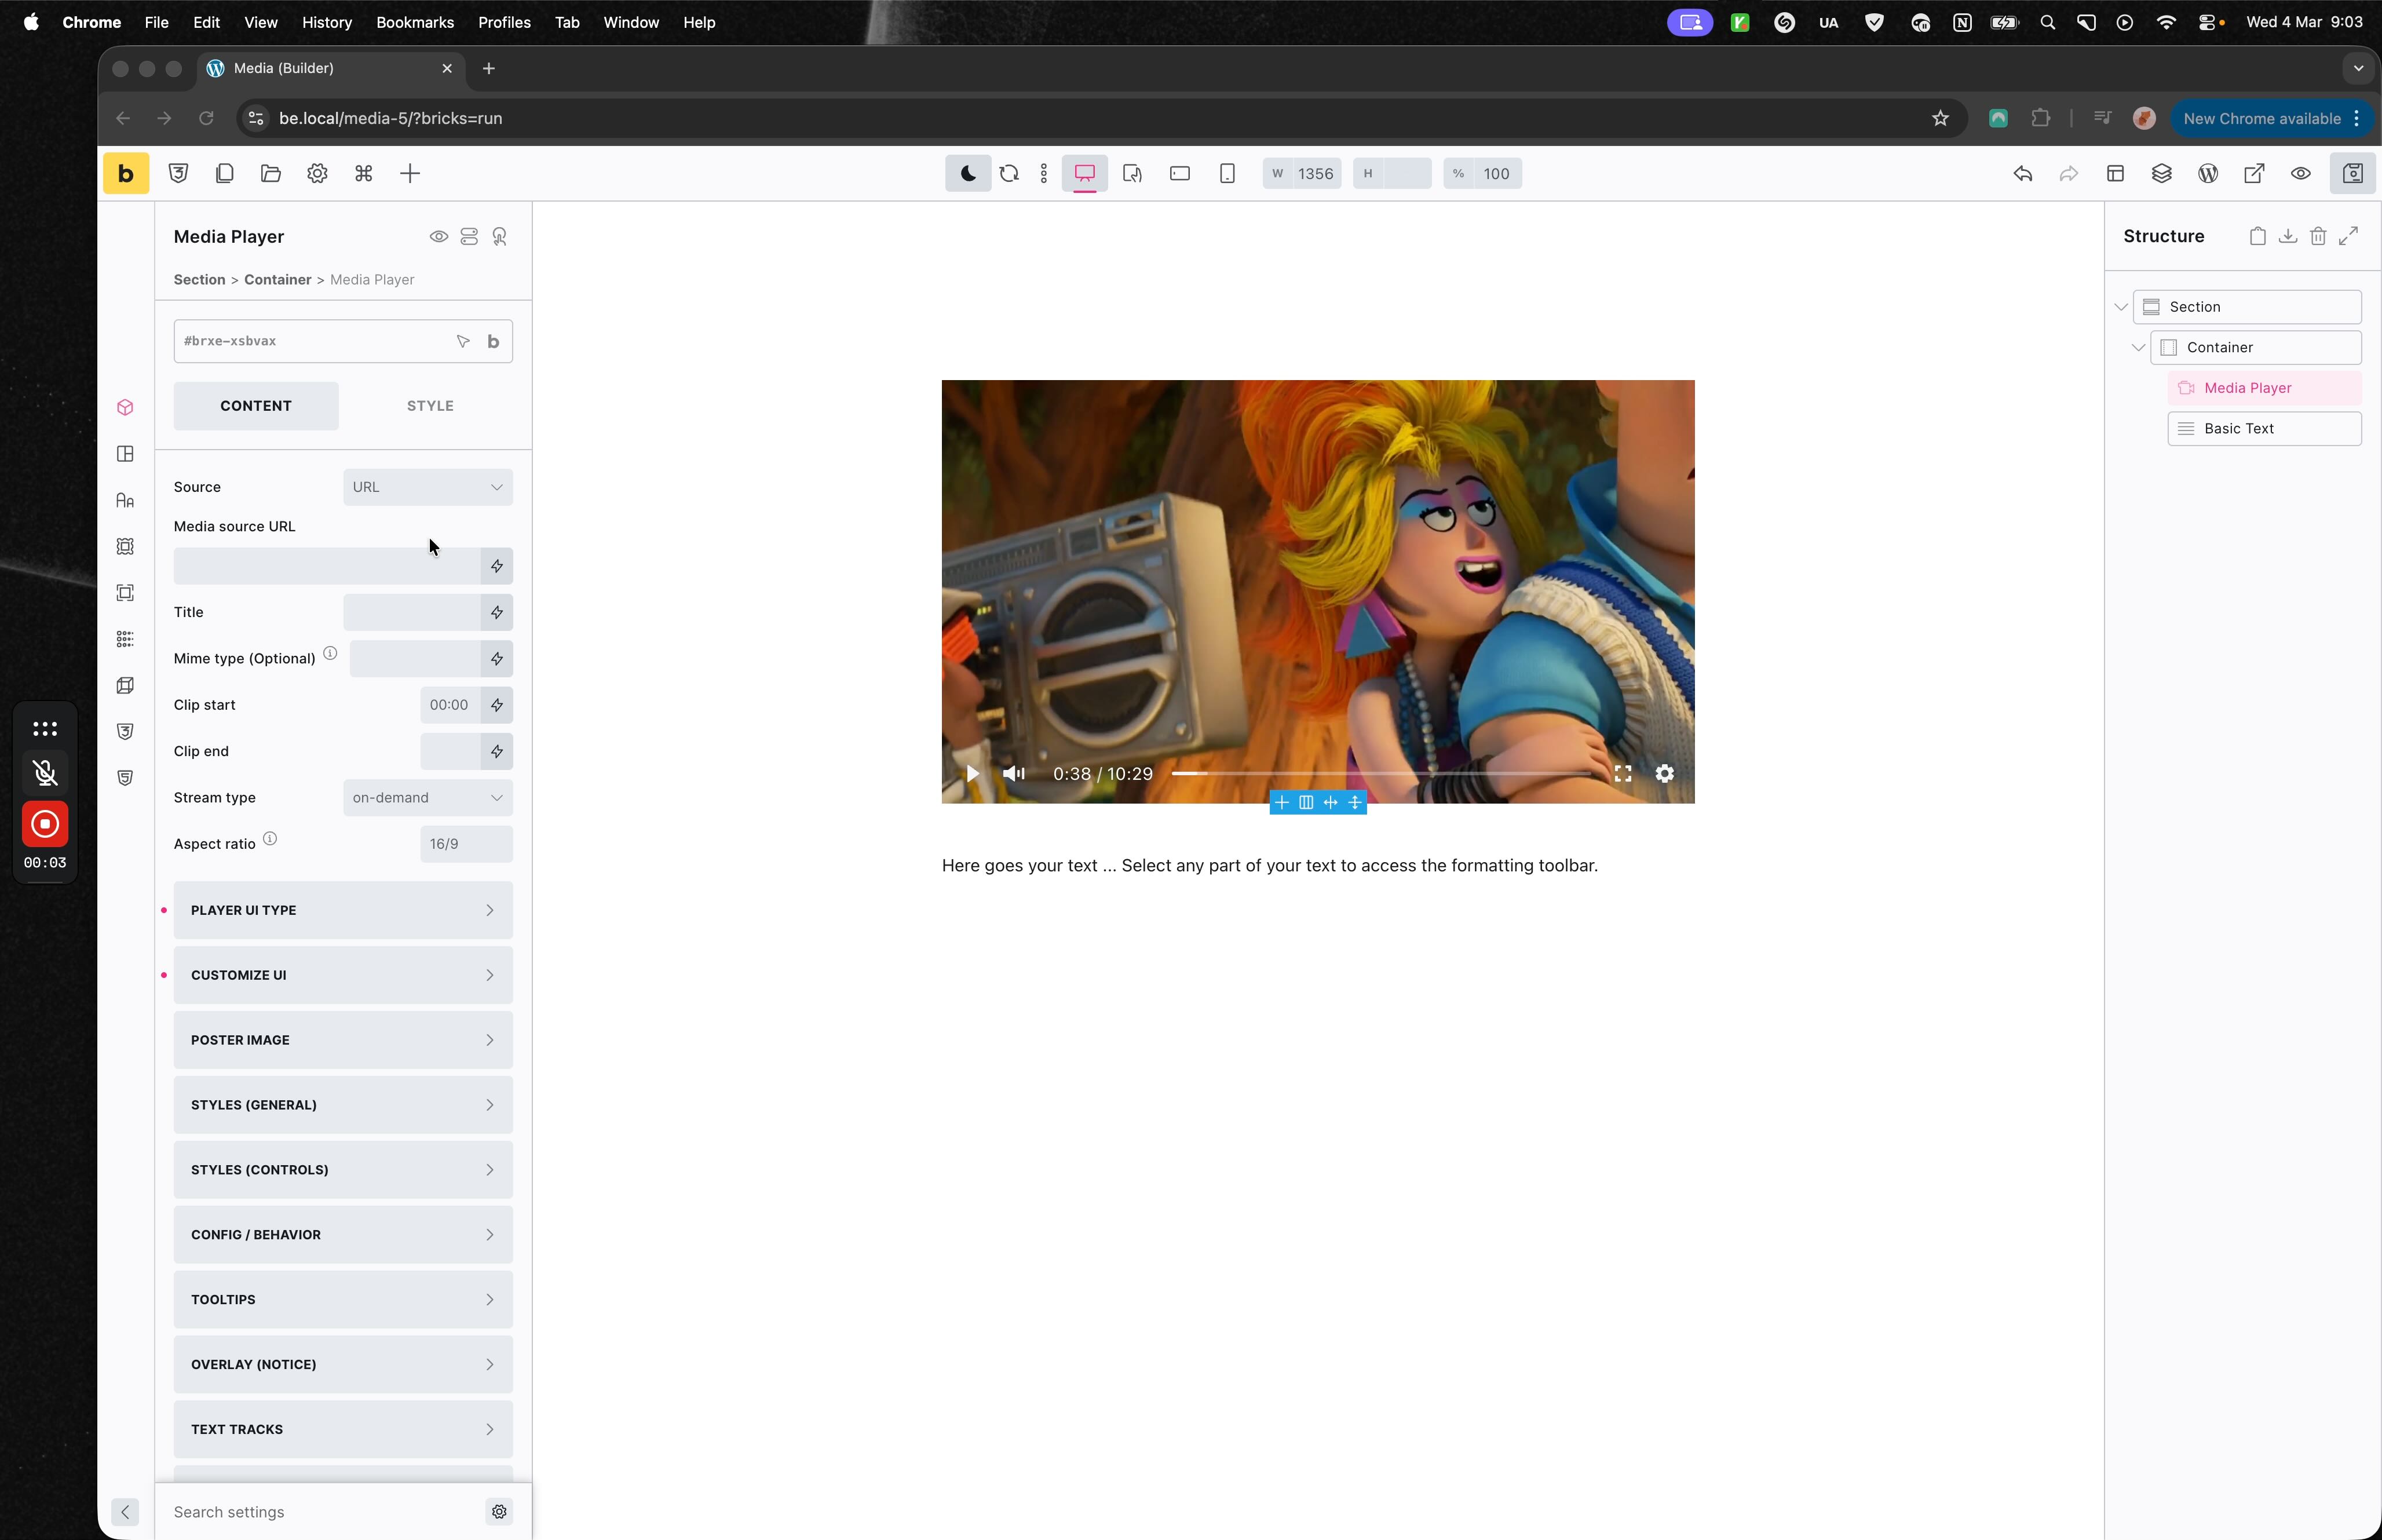This screenshot has width=2382, height=1540.
Task: Delete structure using trash icon
Action: point(2318,237)
